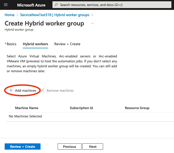
Task: Click chevron after Hybrid worker groups breadcrumb
Action: click(x=92, y=15)
